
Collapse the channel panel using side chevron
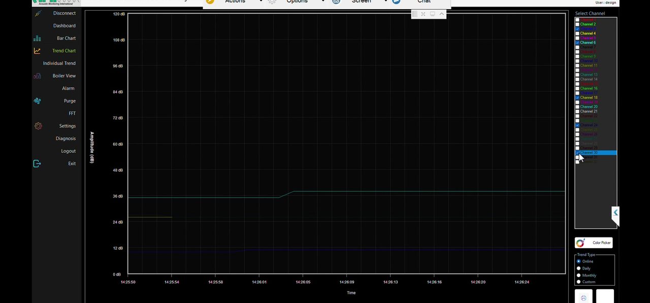tap(615, 213)
